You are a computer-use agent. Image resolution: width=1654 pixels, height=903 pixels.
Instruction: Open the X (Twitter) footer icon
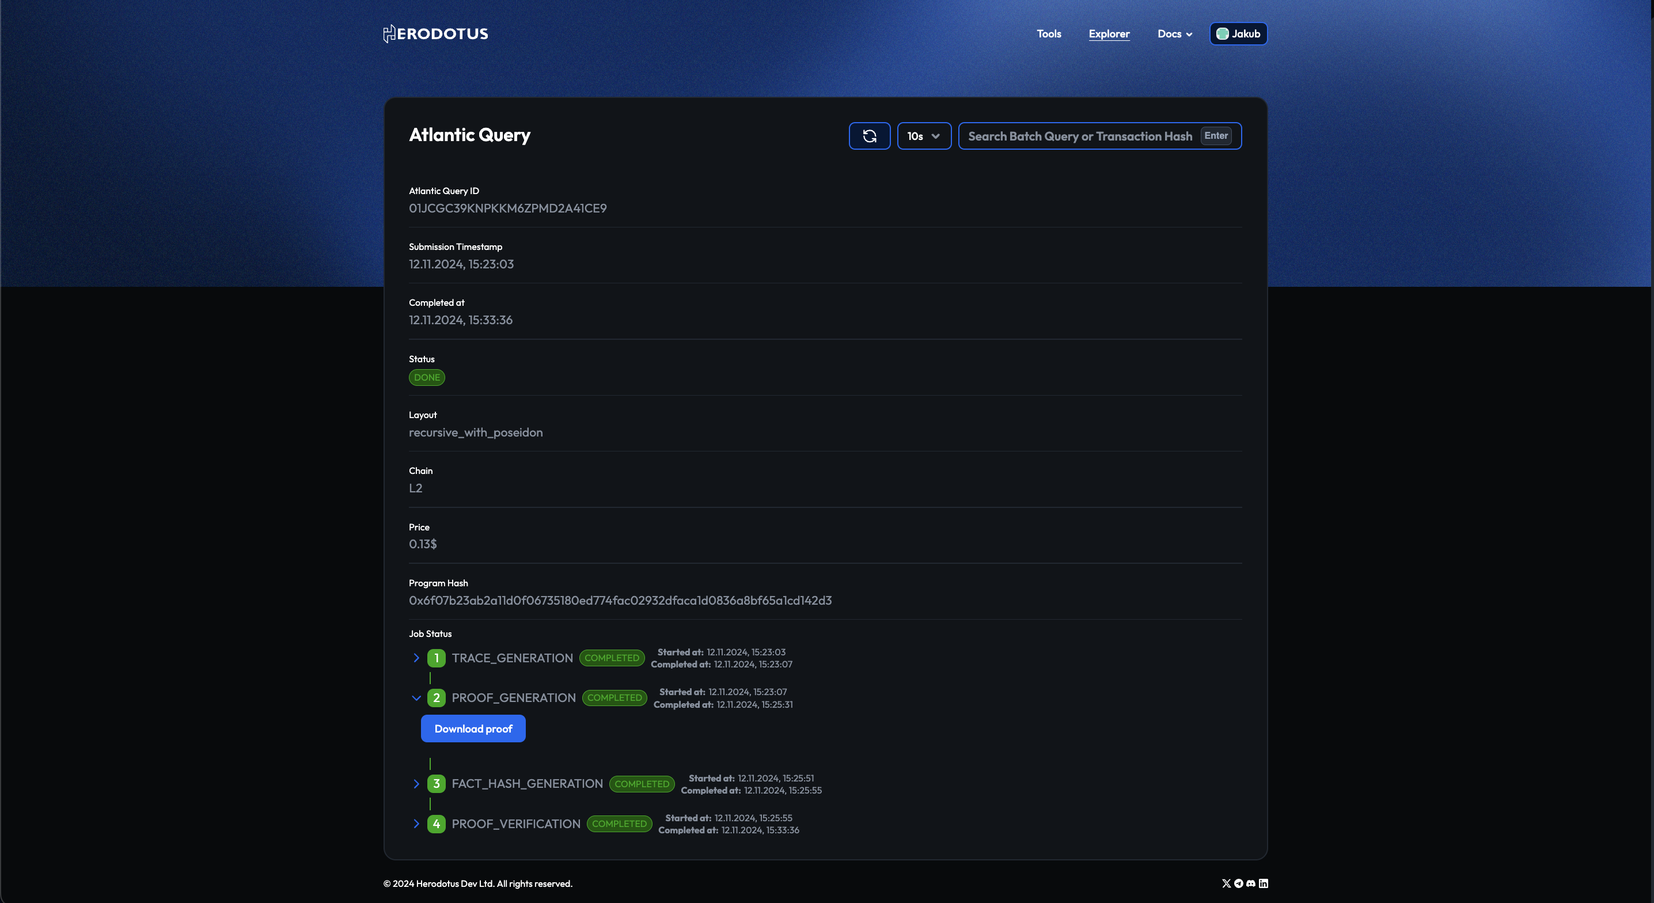tap(1226, 884)
